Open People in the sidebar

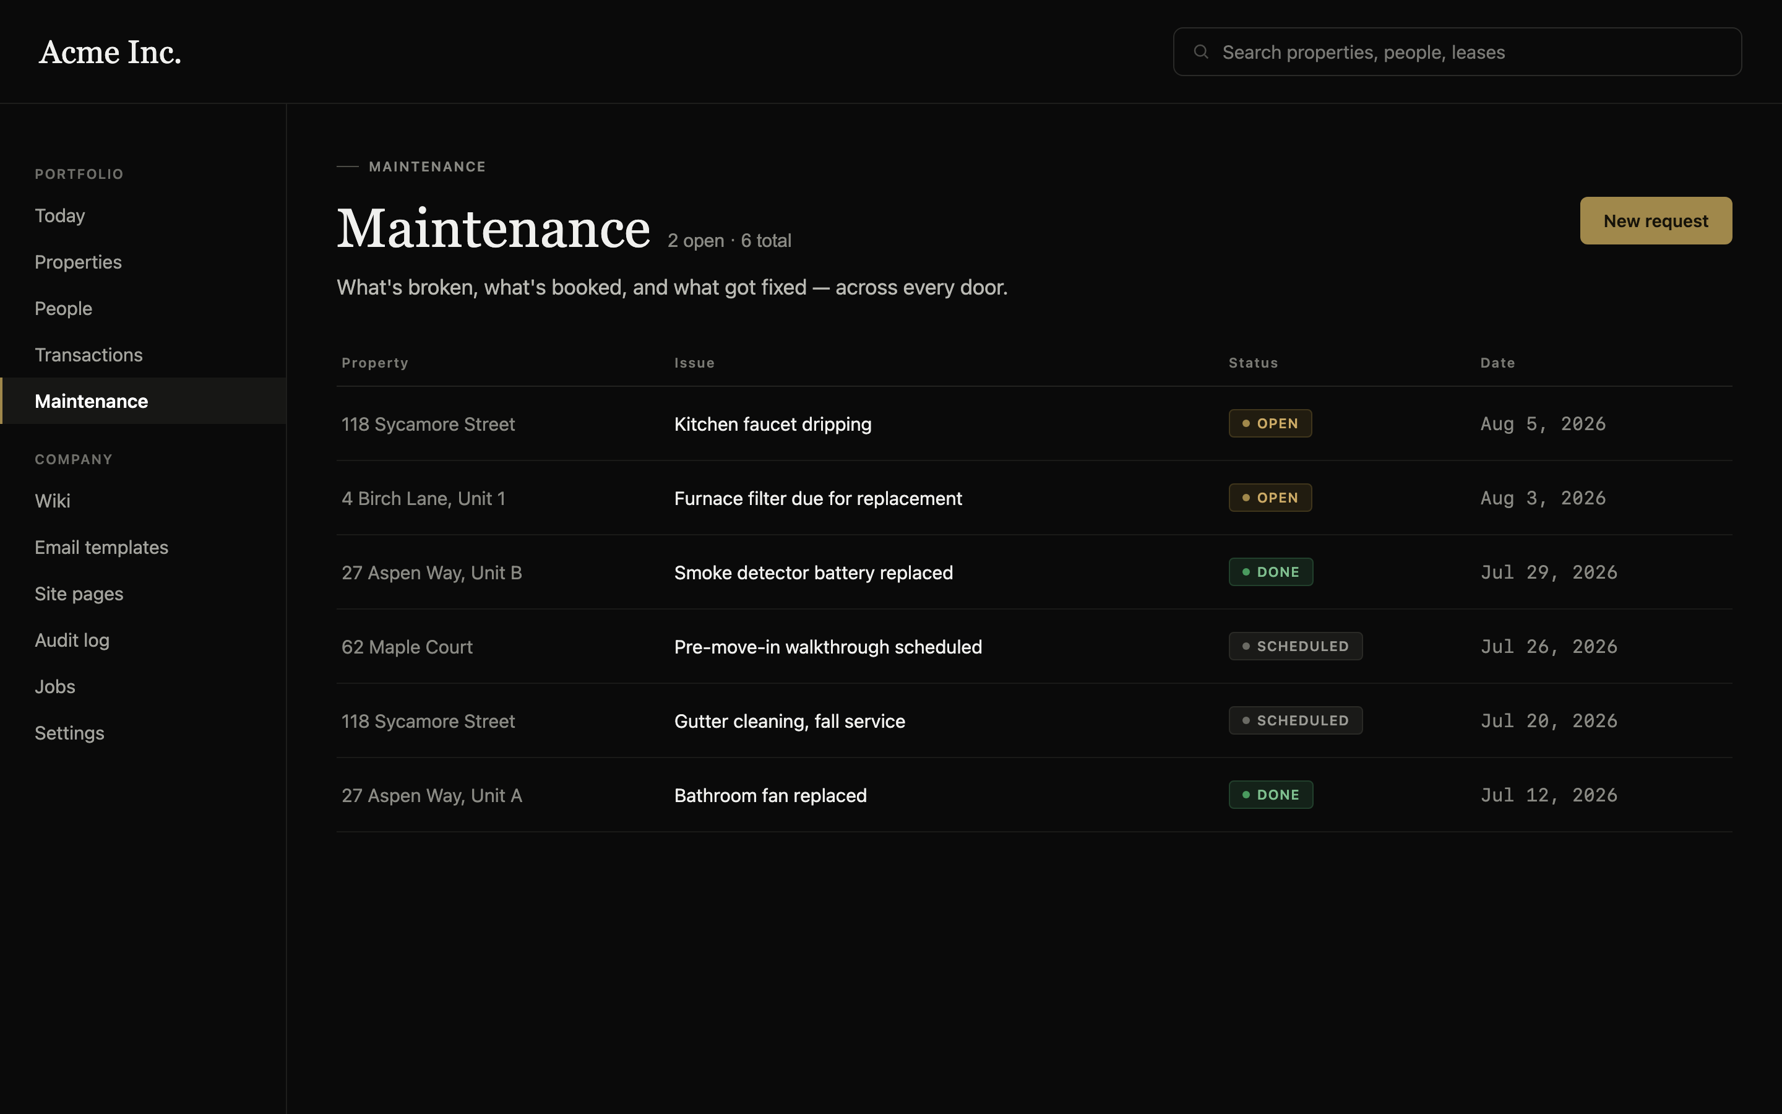click(x=63, y=309)
